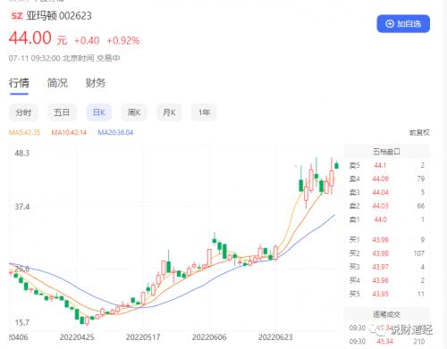Viewport: 447px width, 349px height.
Task: Open the 财务 tab
Action: [96, 83]
